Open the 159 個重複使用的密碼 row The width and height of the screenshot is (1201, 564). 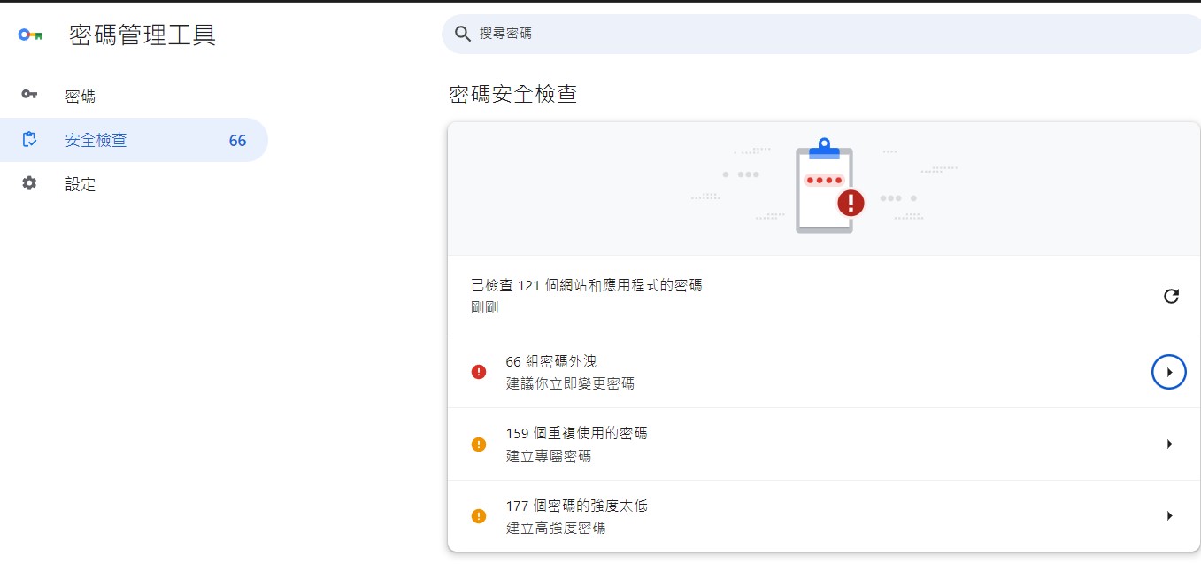pos(823,444)
